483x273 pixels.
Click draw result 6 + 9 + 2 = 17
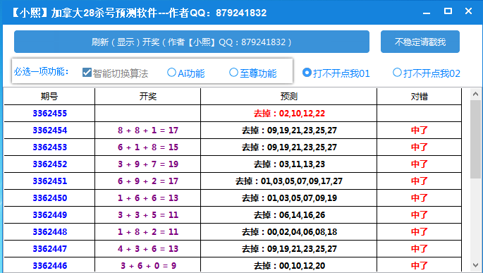pos(148,181)
